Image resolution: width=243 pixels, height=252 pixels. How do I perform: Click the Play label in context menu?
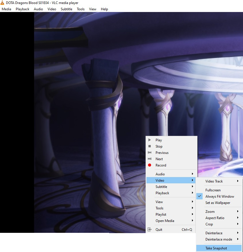tap(159, 140)
